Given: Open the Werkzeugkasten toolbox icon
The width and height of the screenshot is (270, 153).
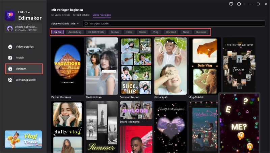Looking at the screenshot, I should tap(10, 80).
